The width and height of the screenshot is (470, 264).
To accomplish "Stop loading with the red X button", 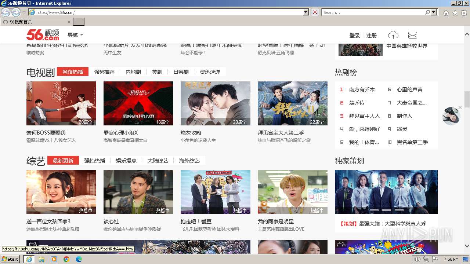I will coord(315,12).
